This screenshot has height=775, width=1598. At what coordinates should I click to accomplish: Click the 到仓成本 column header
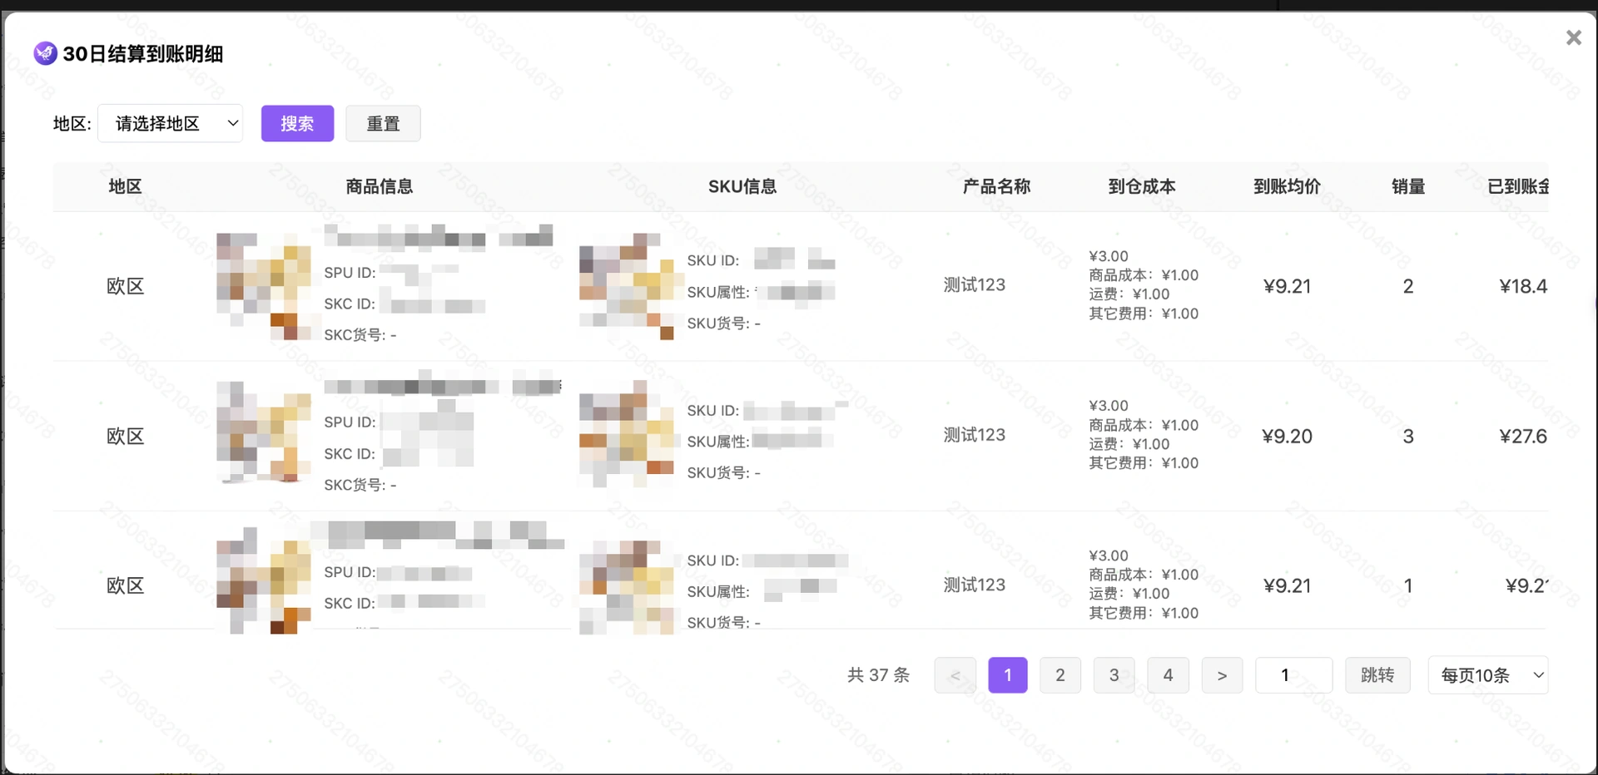(1142, 186)
